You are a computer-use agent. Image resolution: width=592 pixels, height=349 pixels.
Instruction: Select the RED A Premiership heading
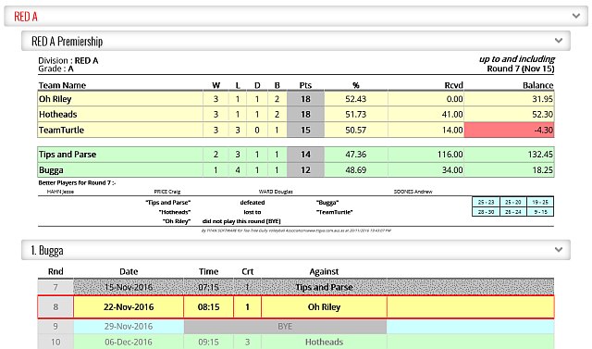point(68,41)
